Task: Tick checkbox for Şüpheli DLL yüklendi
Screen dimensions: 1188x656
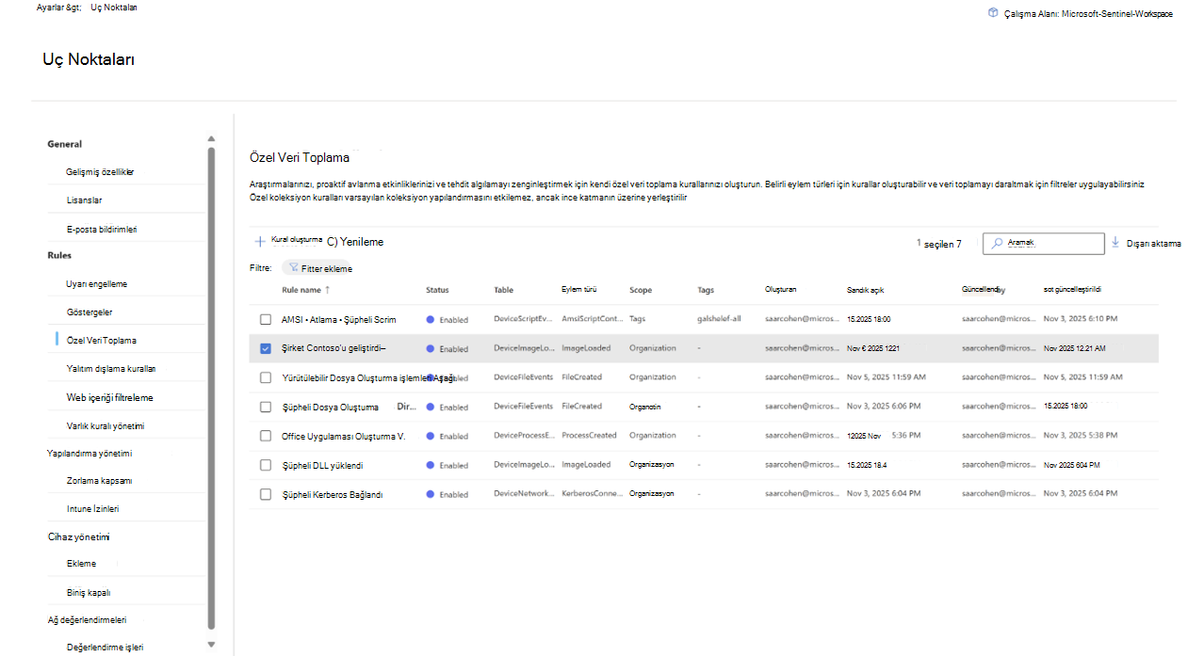Action: [266, 465]
